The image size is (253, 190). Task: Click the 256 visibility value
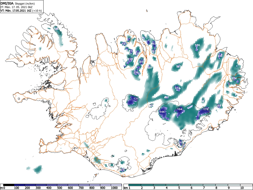tap(136, 72)
